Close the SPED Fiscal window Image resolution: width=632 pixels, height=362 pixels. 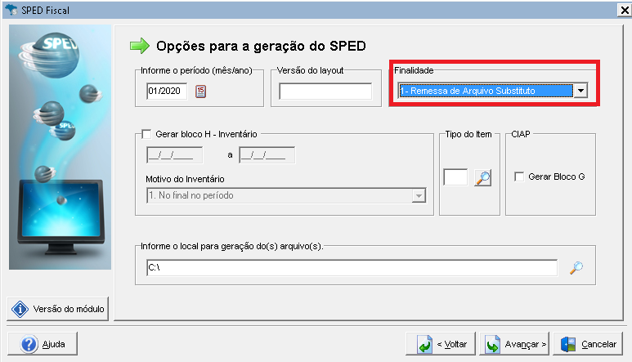(x=625, y=10)
